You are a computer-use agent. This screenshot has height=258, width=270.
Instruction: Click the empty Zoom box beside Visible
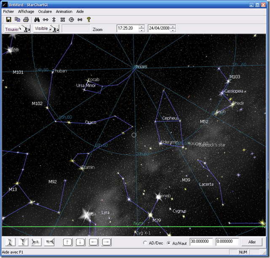[x=76, y=28]
